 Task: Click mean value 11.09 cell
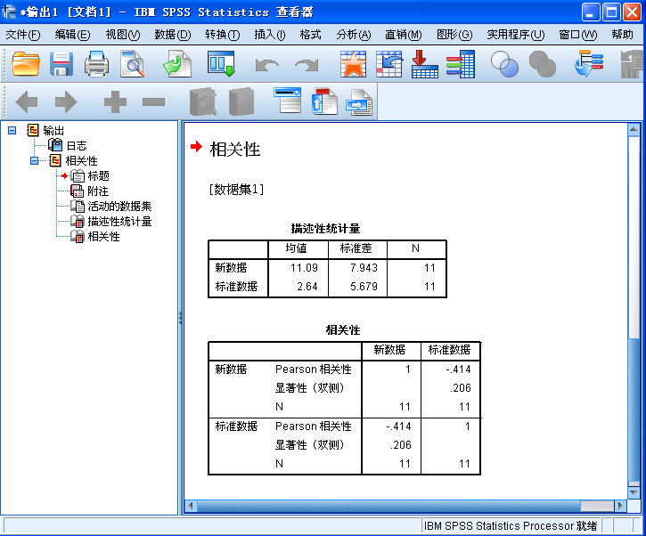pos(304,268)
